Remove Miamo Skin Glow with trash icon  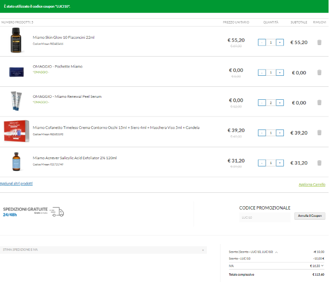(x=319, y=43)
